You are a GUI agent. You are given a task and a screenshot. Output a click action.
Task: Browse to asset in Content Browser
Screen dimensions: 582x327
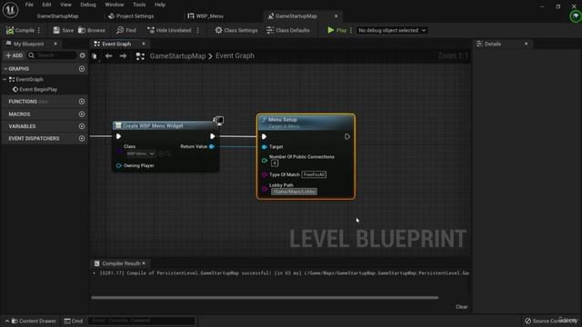coord(92,30)
